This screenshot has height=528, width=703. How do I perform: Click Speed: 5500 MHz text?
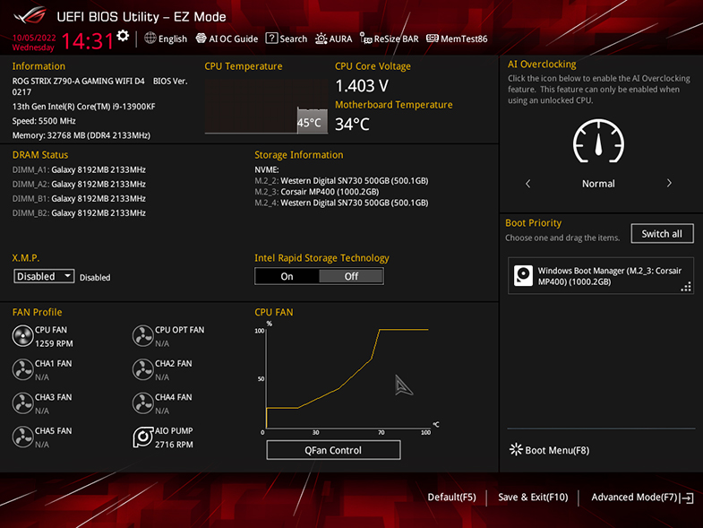coord(44,121)
